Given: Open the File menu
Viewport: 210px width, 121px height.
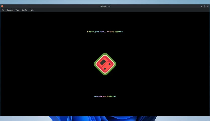Looking at the screenshot, I should (3, 10).
